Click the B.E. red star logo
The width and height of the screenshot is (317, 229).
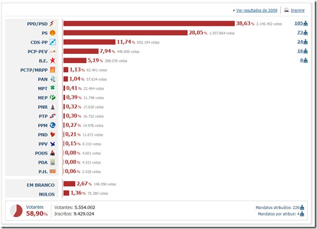[53, 60]
